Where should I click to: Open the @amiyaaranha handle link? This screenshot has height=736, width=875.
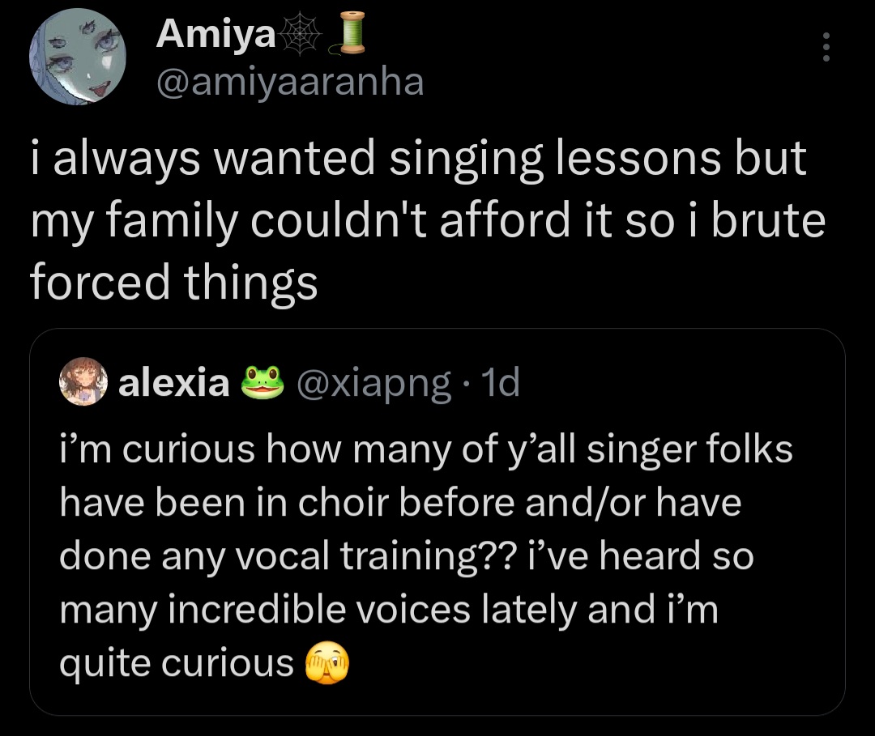(290, 83)
